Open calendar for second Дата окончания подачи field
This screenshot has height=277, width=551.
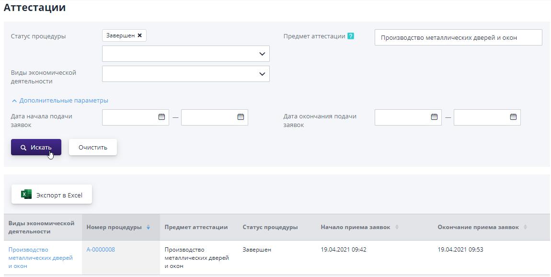(x=513, y=117)
